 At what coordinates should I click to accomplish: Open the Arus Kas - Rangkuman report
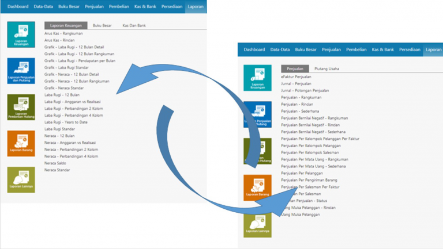[x=63, y=33]
